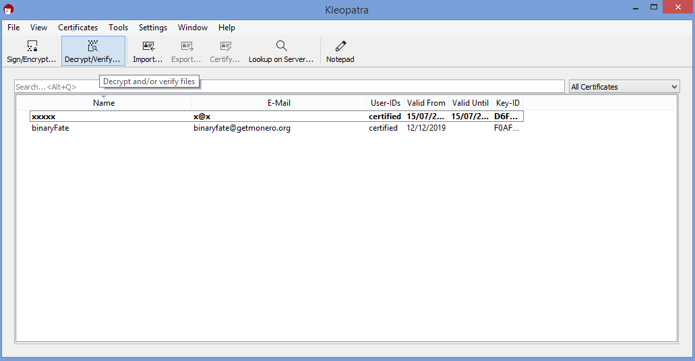Open the Help menu
Image resolution: width=695 pixels, height=361 pixels.
point(226,28)
